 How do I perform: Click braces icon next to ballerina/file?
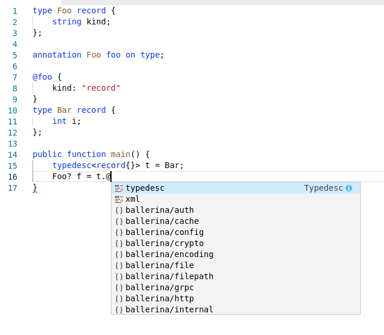(119, 266)
